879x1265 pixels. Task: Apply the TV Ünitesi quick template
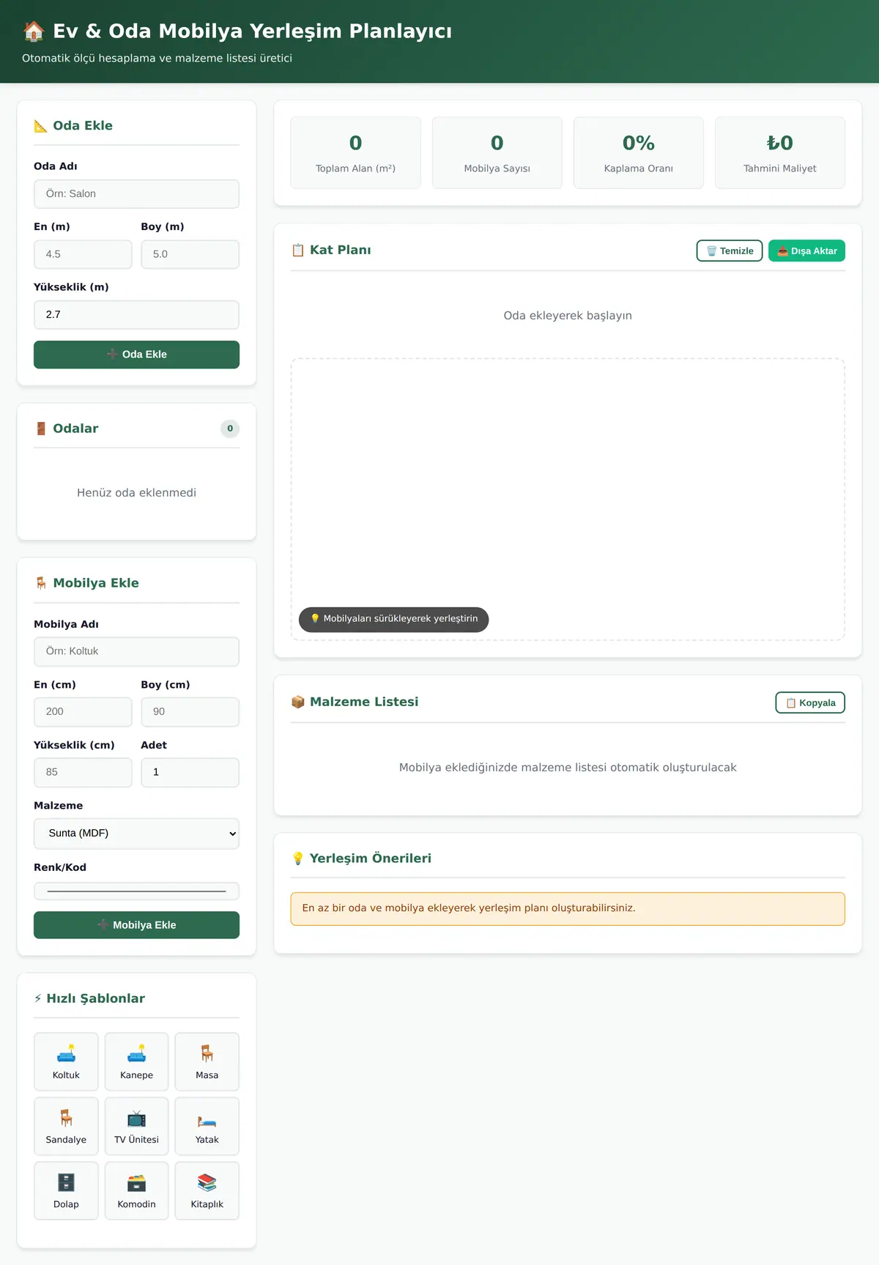click(x=136, y=1126)
